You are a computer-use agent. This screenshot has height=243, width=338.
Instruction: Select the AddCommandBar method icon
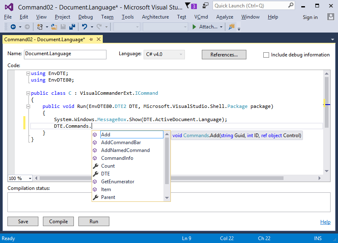click(x=95, y=143)
